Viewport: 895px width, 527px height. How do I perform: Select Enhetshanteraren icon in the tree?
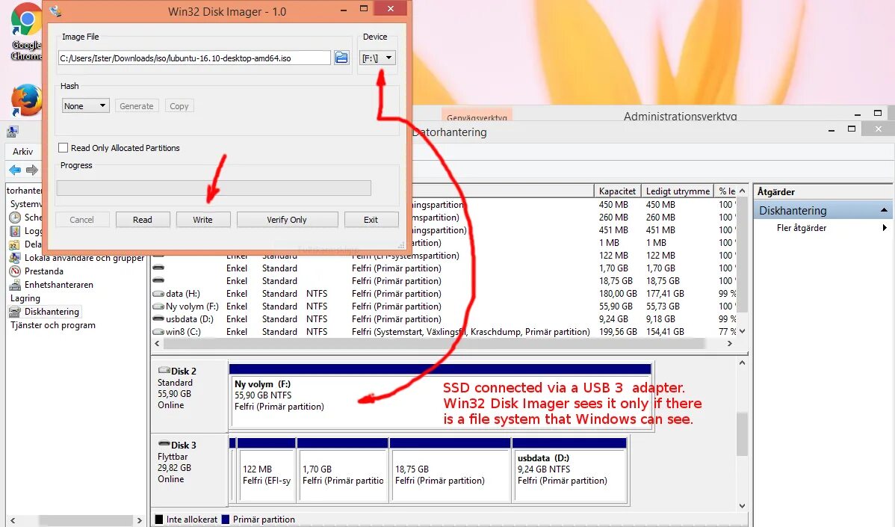(15, 284)
